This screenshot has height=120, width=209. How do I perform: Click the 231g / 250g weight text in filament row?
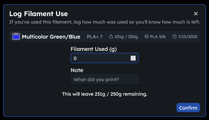coord(126,37)
